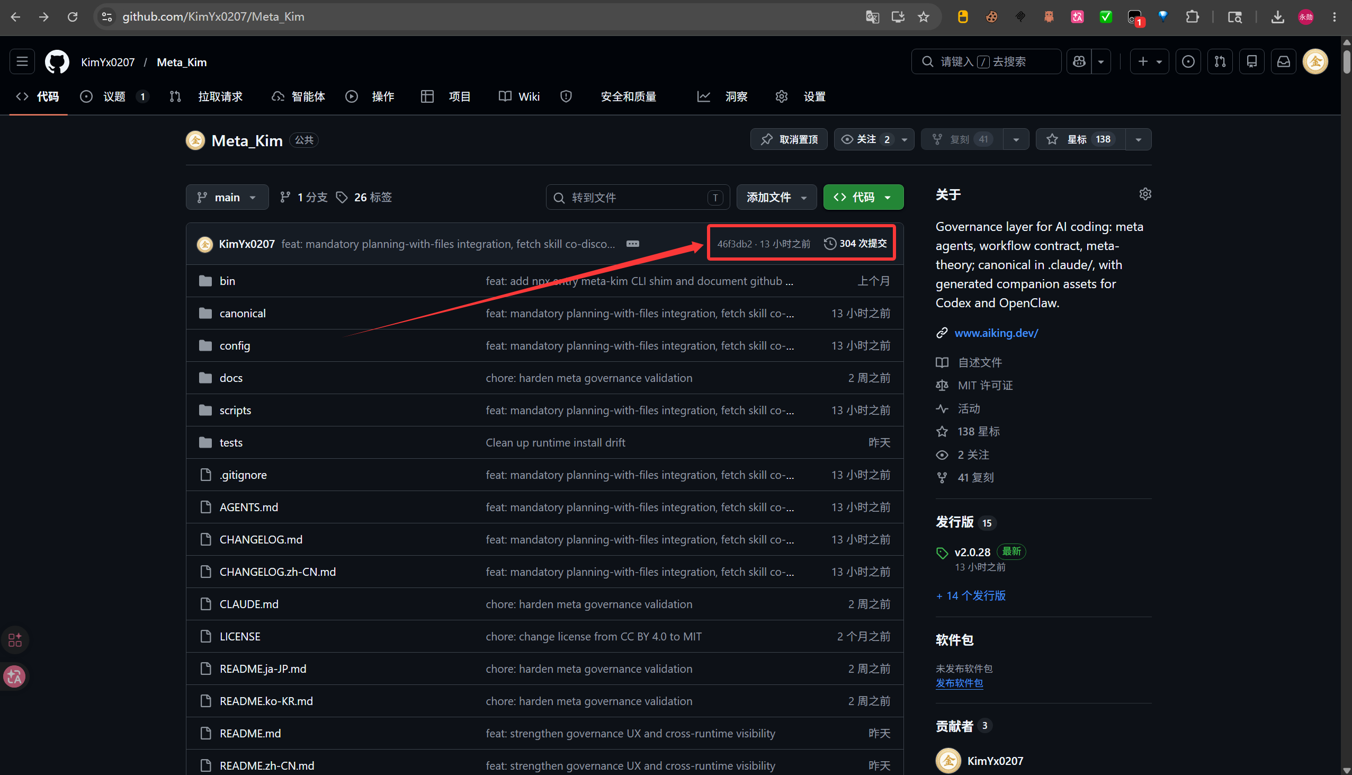Click the install app icon in address bar
Image resolution: width=1352 pixels, height=775 pixels.
click(898, 17)
